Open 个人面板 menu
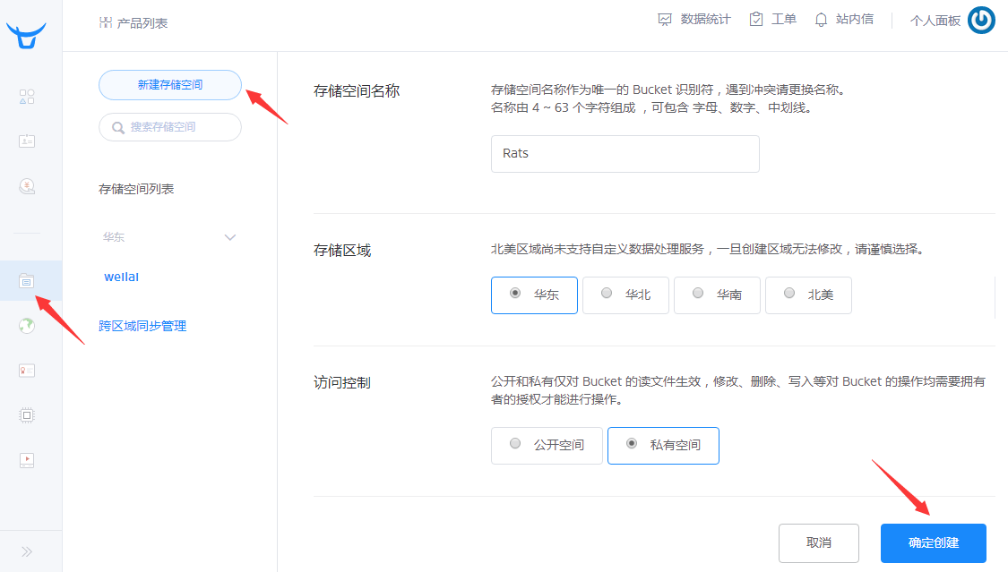Image resolution: width=1008 pixels, height=572 pixels. coord(935,21)
